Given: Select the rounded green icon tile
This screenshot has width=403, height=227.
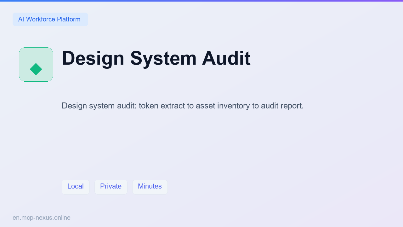Looking at the screenshot, I should click(36, 64).
